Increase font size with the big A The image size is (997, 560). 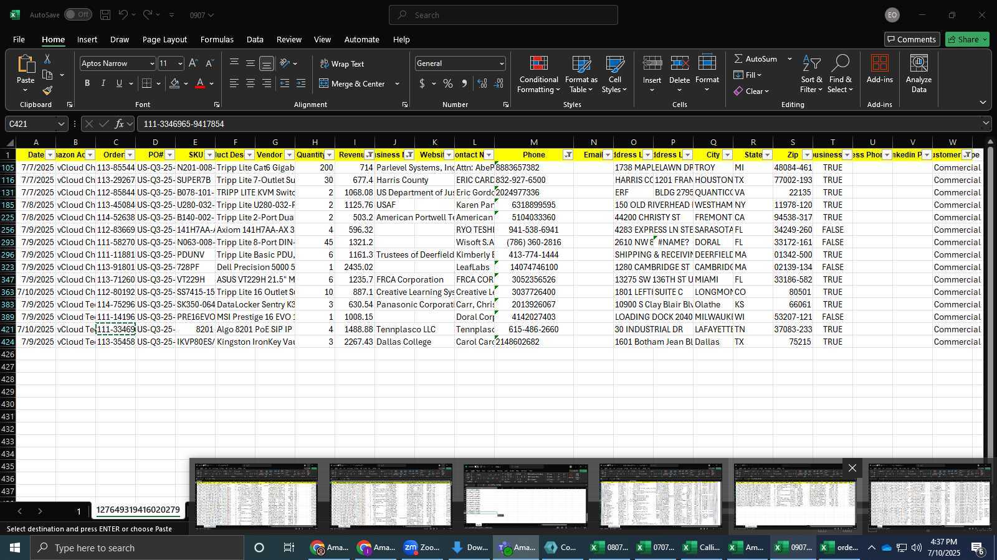(193, 63)
